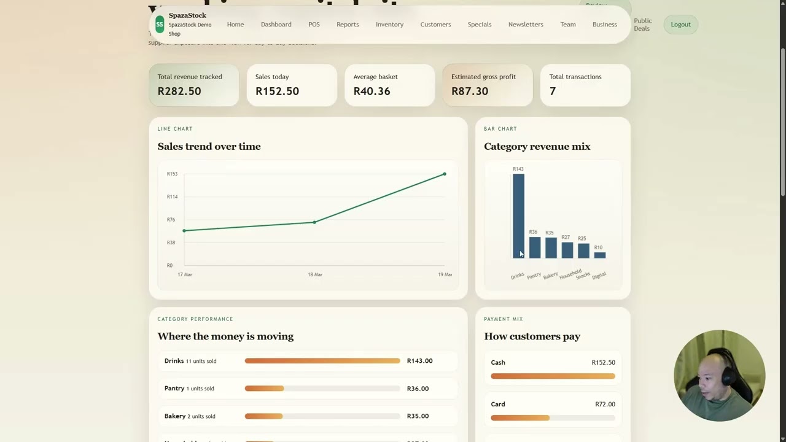Click the webcam video overlay
The width and height of the screenshot is (786, 442).
(719, 376)
